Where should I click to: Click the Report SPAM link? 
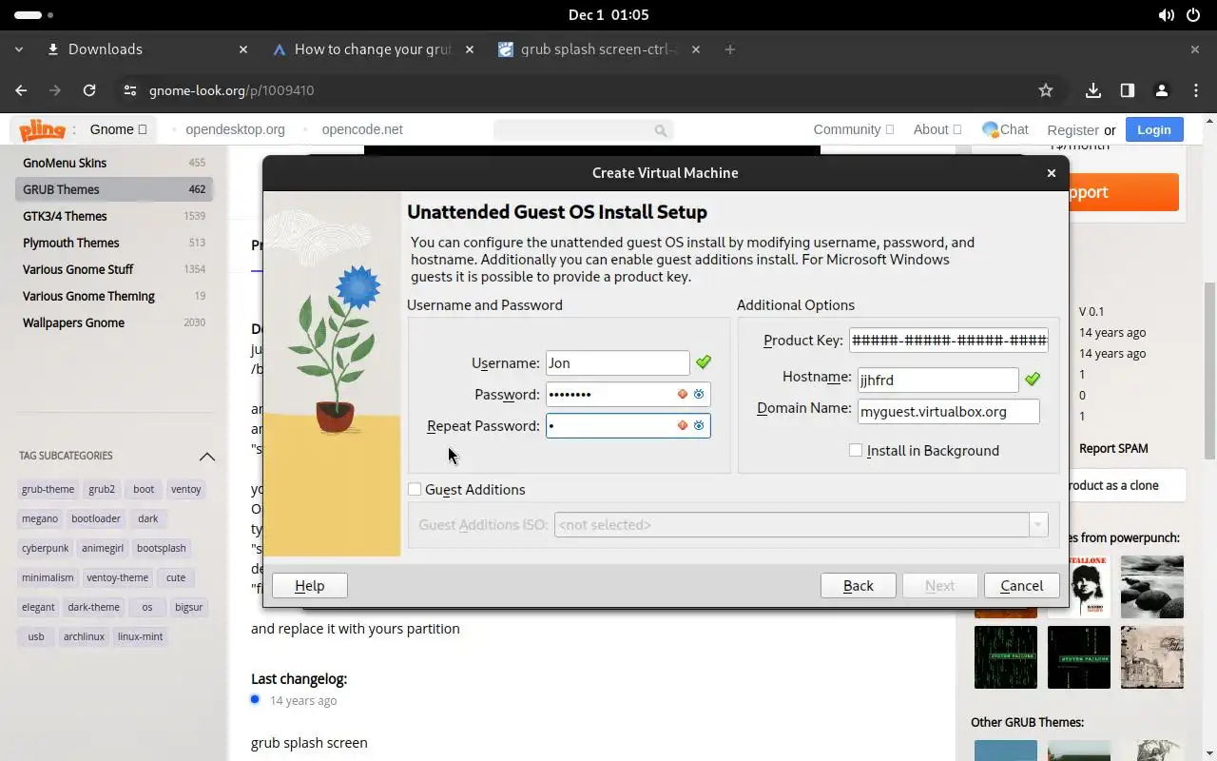(x=1113, y=448)
